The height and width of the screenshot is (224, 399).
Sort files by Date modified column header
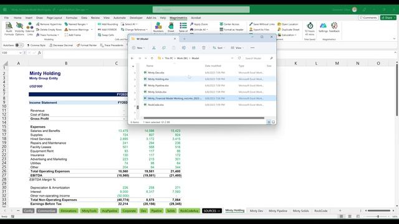tap(213, 66)
